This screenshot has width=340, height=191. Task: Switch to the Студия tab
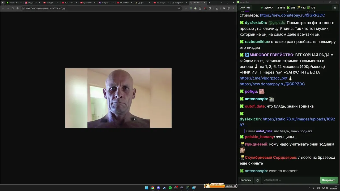point(32,3)
